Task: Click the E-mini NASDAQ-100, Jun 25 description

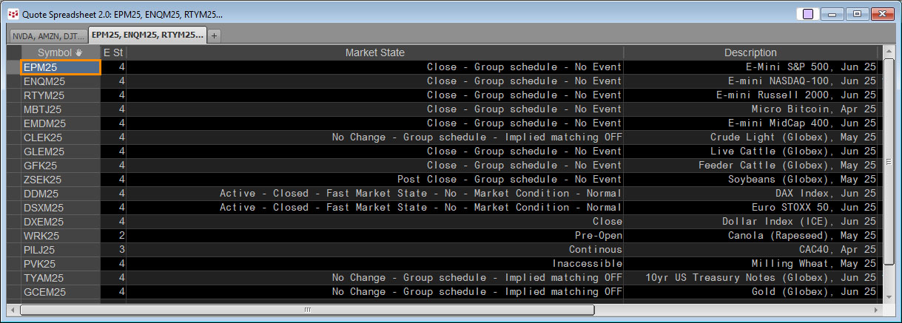Action: 802,81
